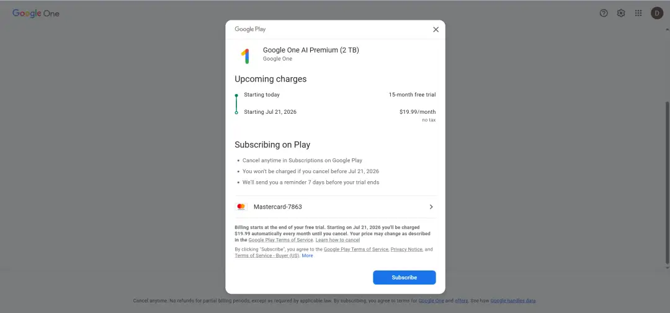Open Terms of Service - Buyer (US) link
670x313 pixels.
267,255
